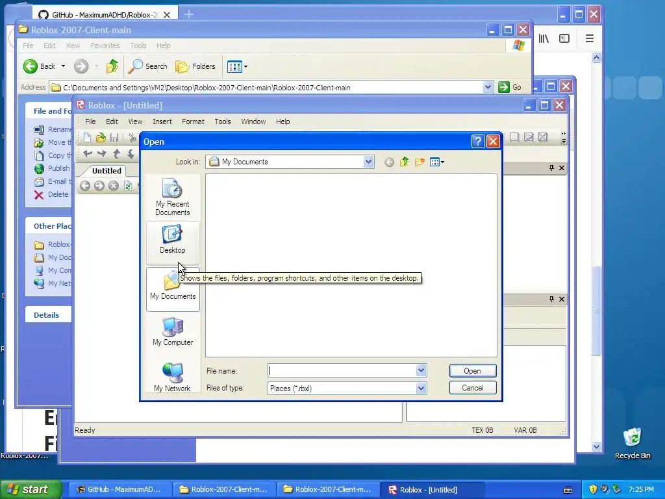Click the pin icon on lower right Roblox panel
Viewport: 665px width, 499px height.
tap(551, 299)
